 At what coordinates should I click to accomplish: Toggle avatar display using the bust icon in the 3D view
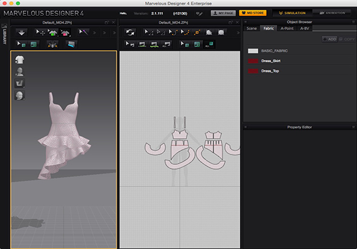pyautogui.click(x=20, y=71)
